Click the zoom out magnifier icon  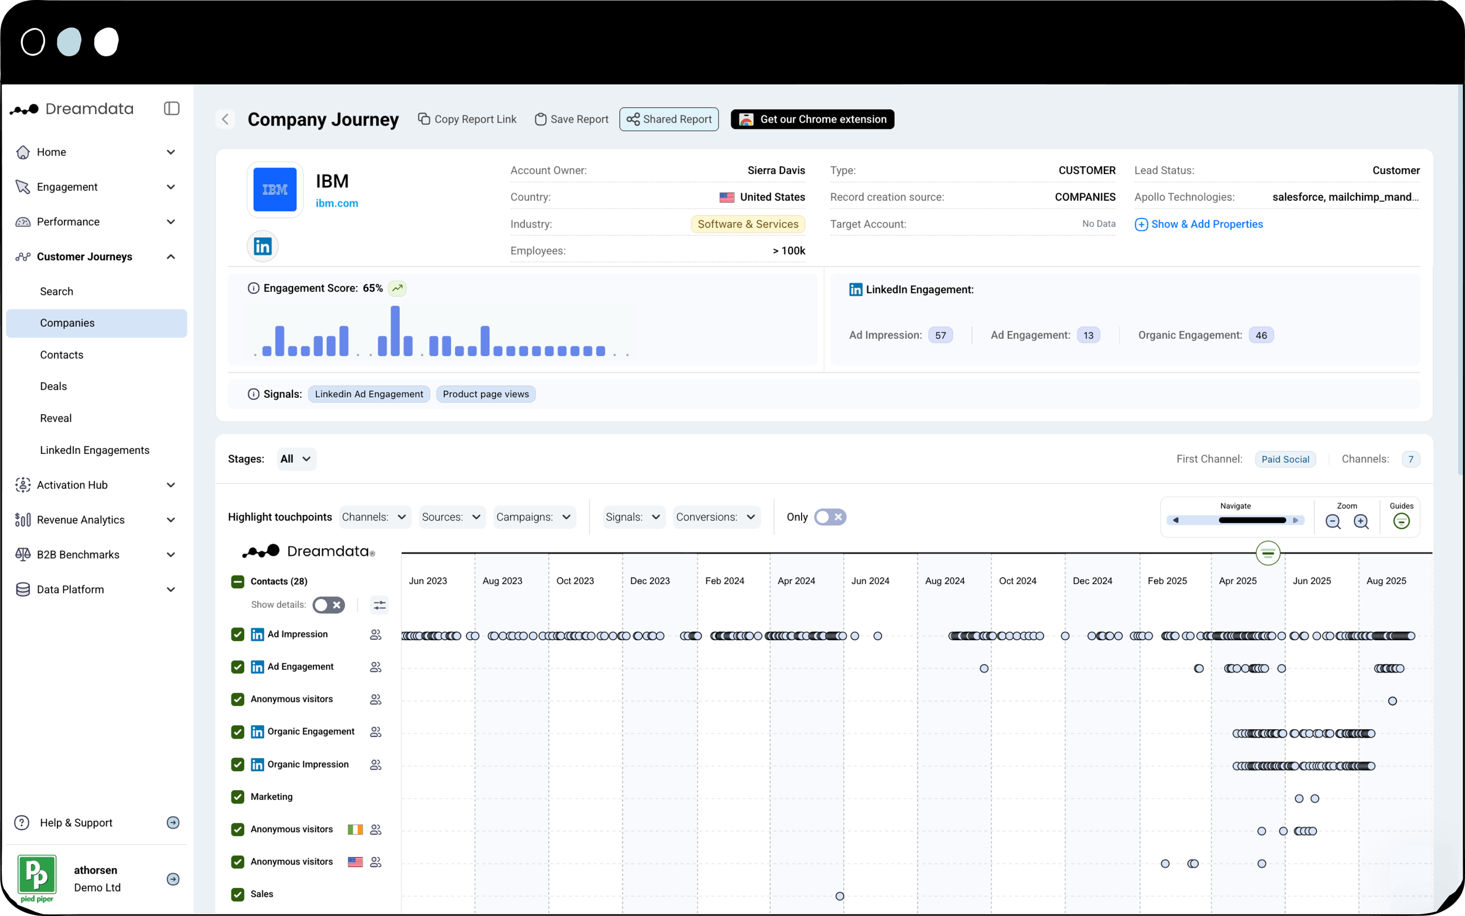click(1333, 522)
